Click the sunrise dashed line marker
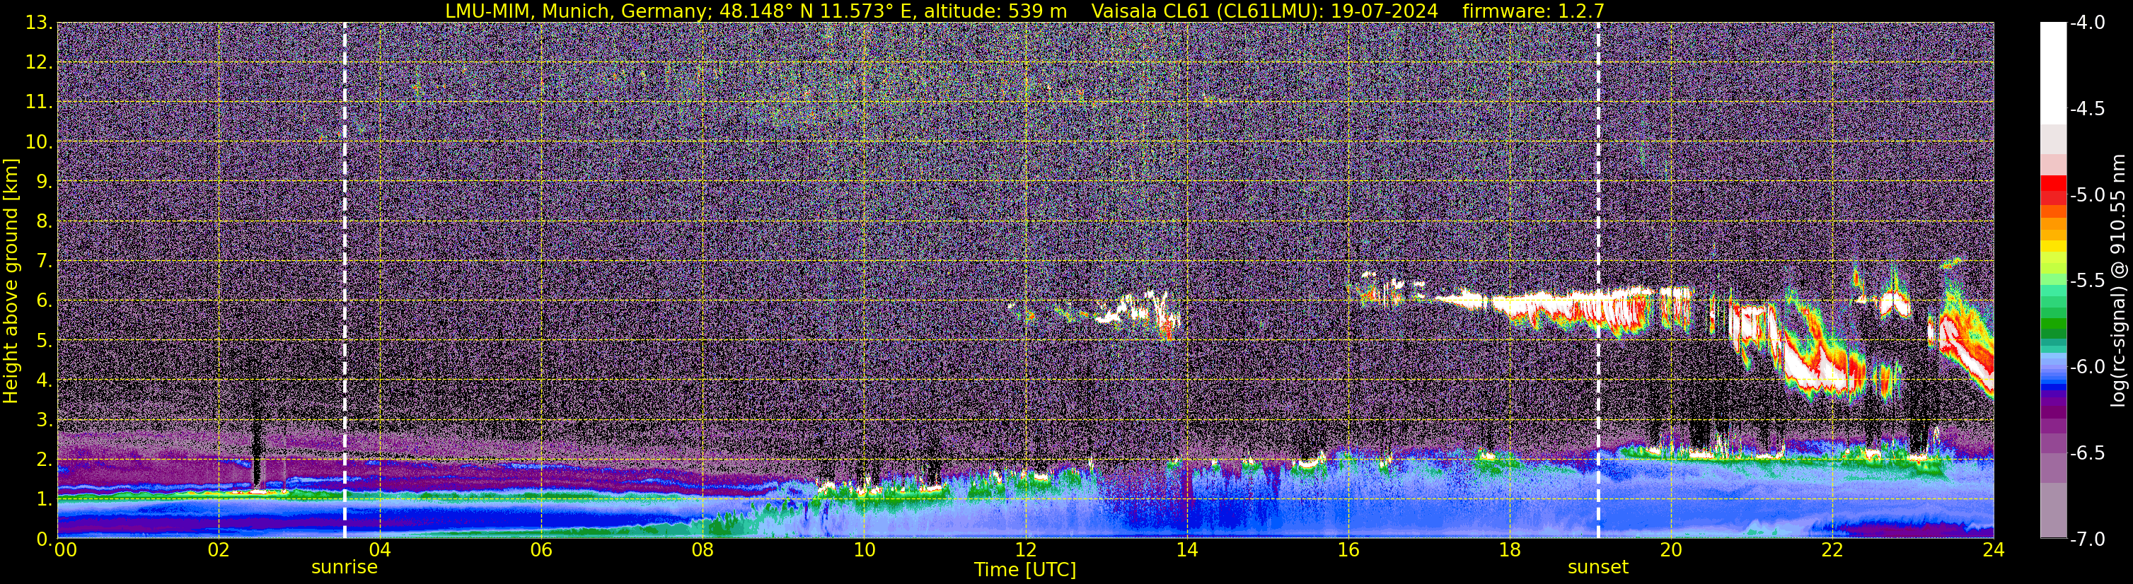 point(345,281)
